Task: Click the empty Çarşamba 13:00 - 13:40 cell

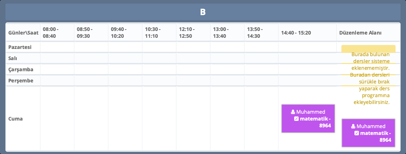Action: click(227, 69)
